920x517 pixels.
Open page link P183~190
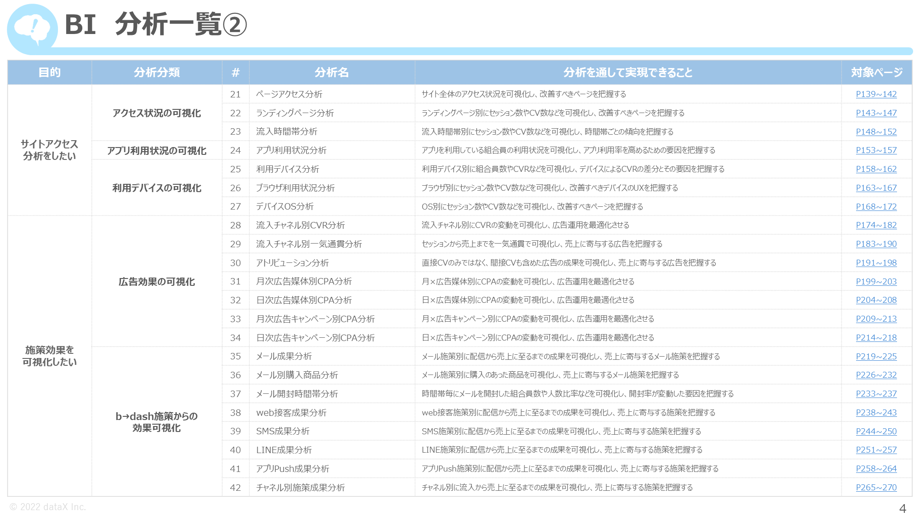[x=876, y=244]
